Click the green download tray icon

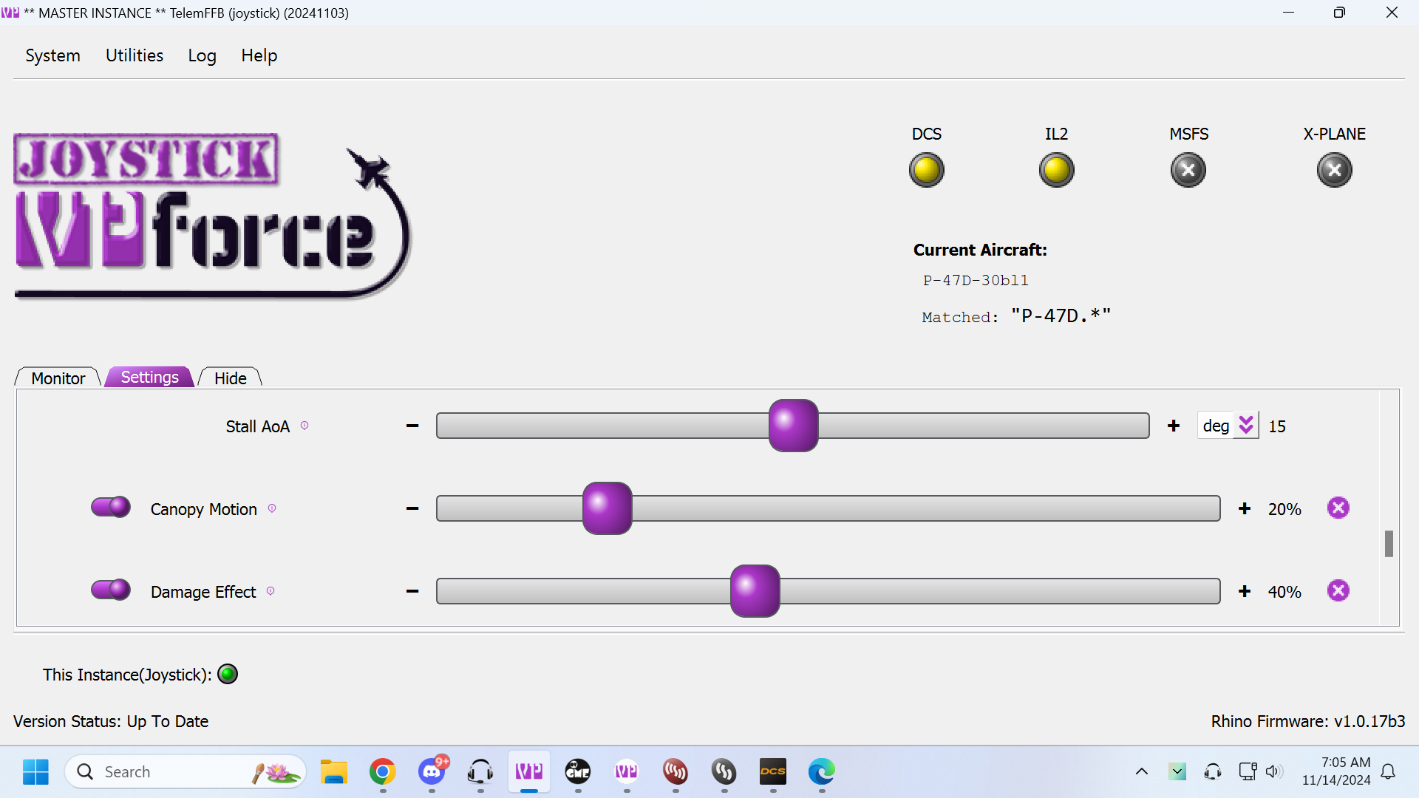1177,771
